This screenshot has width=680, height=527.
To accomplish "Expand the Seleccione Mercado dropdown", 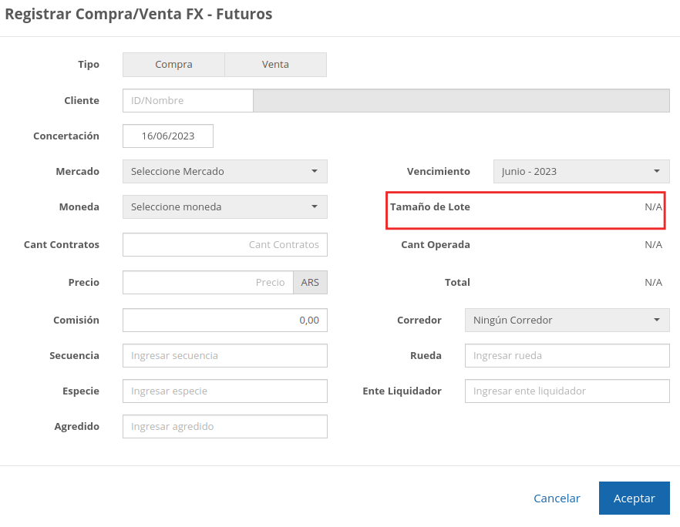I will pos(224,172).
